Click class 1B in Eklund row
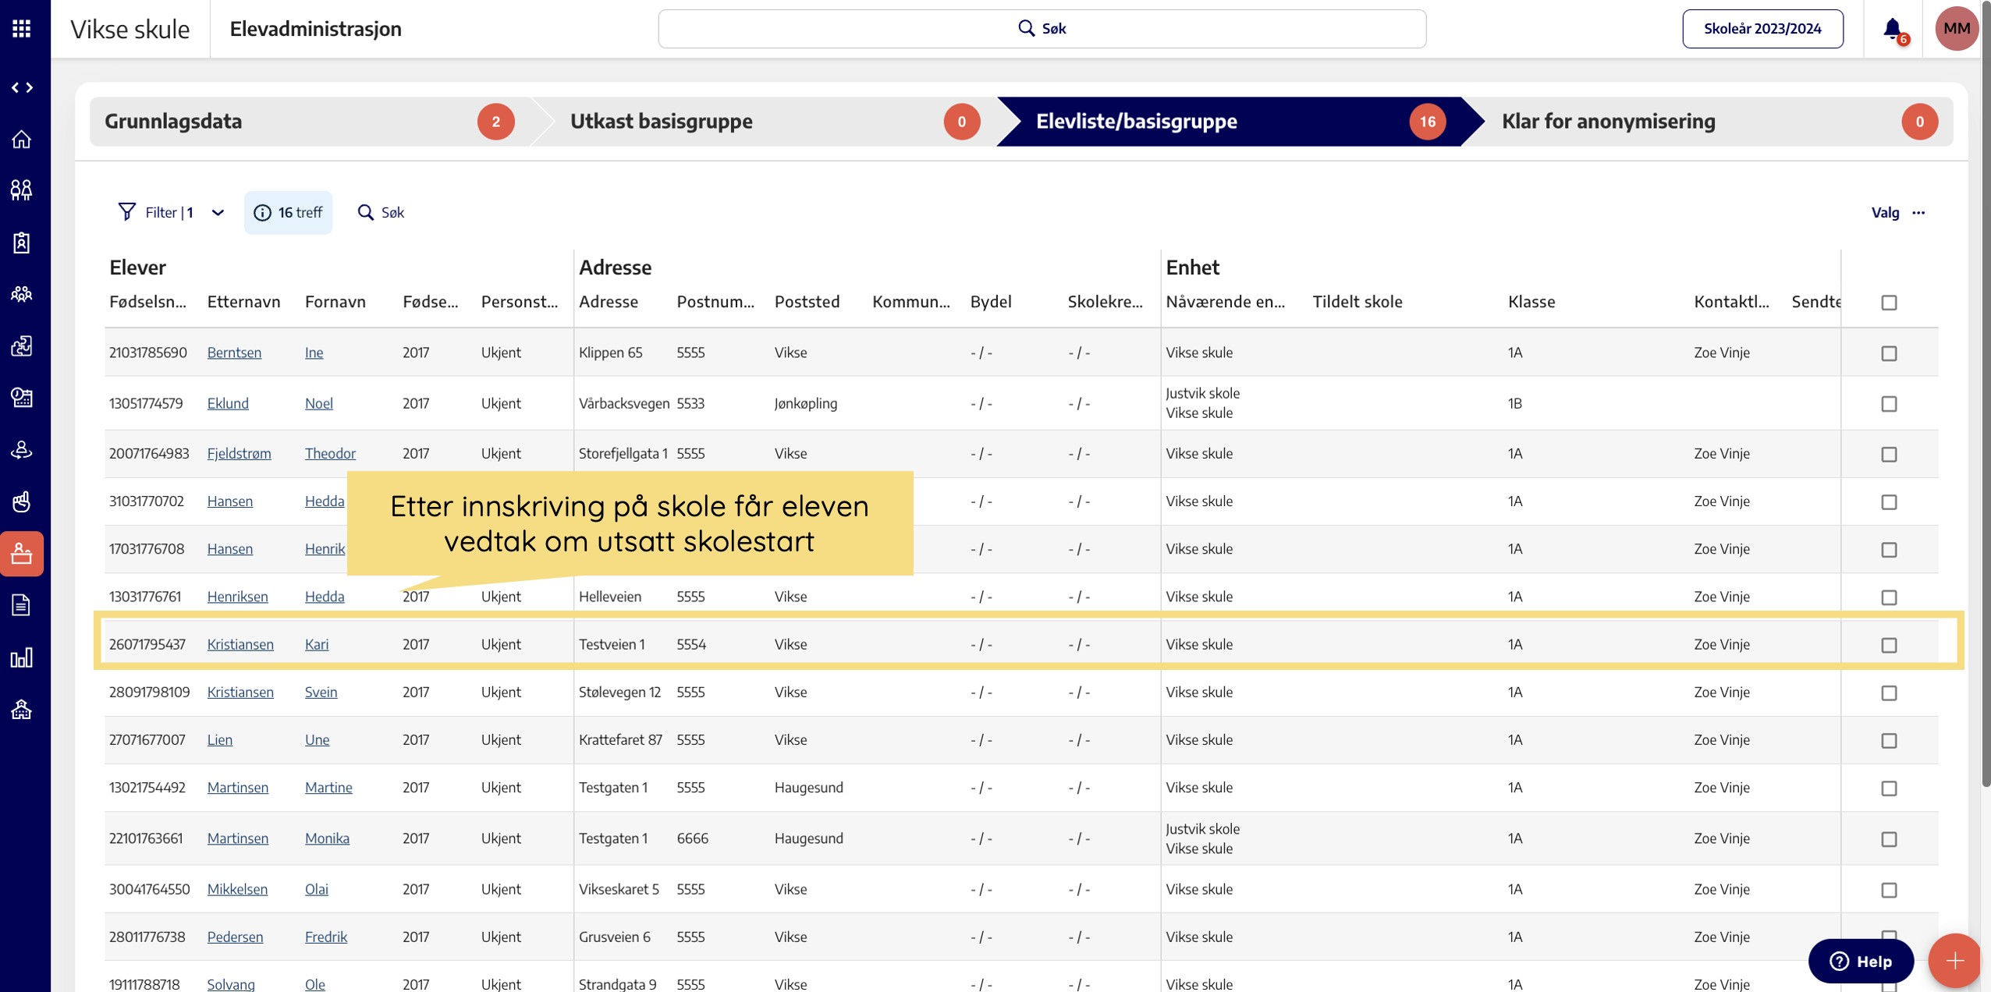The height and width of the screenshot is (992, 1991). (x=1514, y=403)
